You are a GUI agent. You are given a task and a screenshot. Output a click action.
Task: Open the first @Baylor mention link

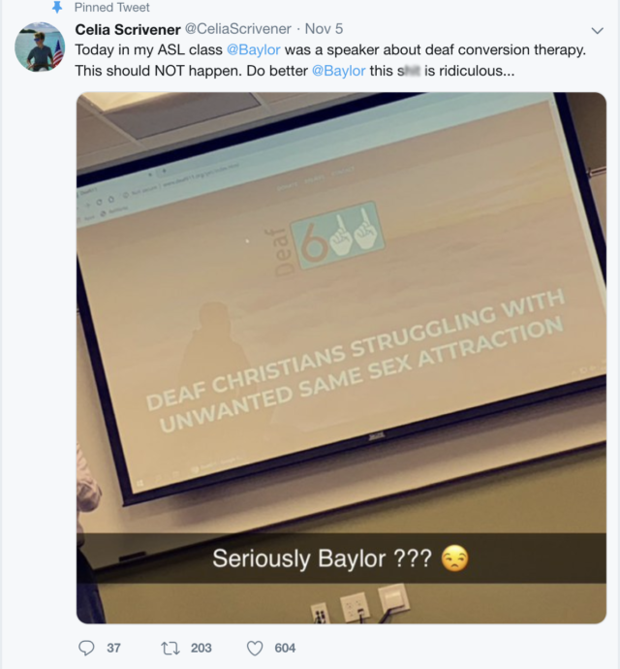[x=254, y=49]
